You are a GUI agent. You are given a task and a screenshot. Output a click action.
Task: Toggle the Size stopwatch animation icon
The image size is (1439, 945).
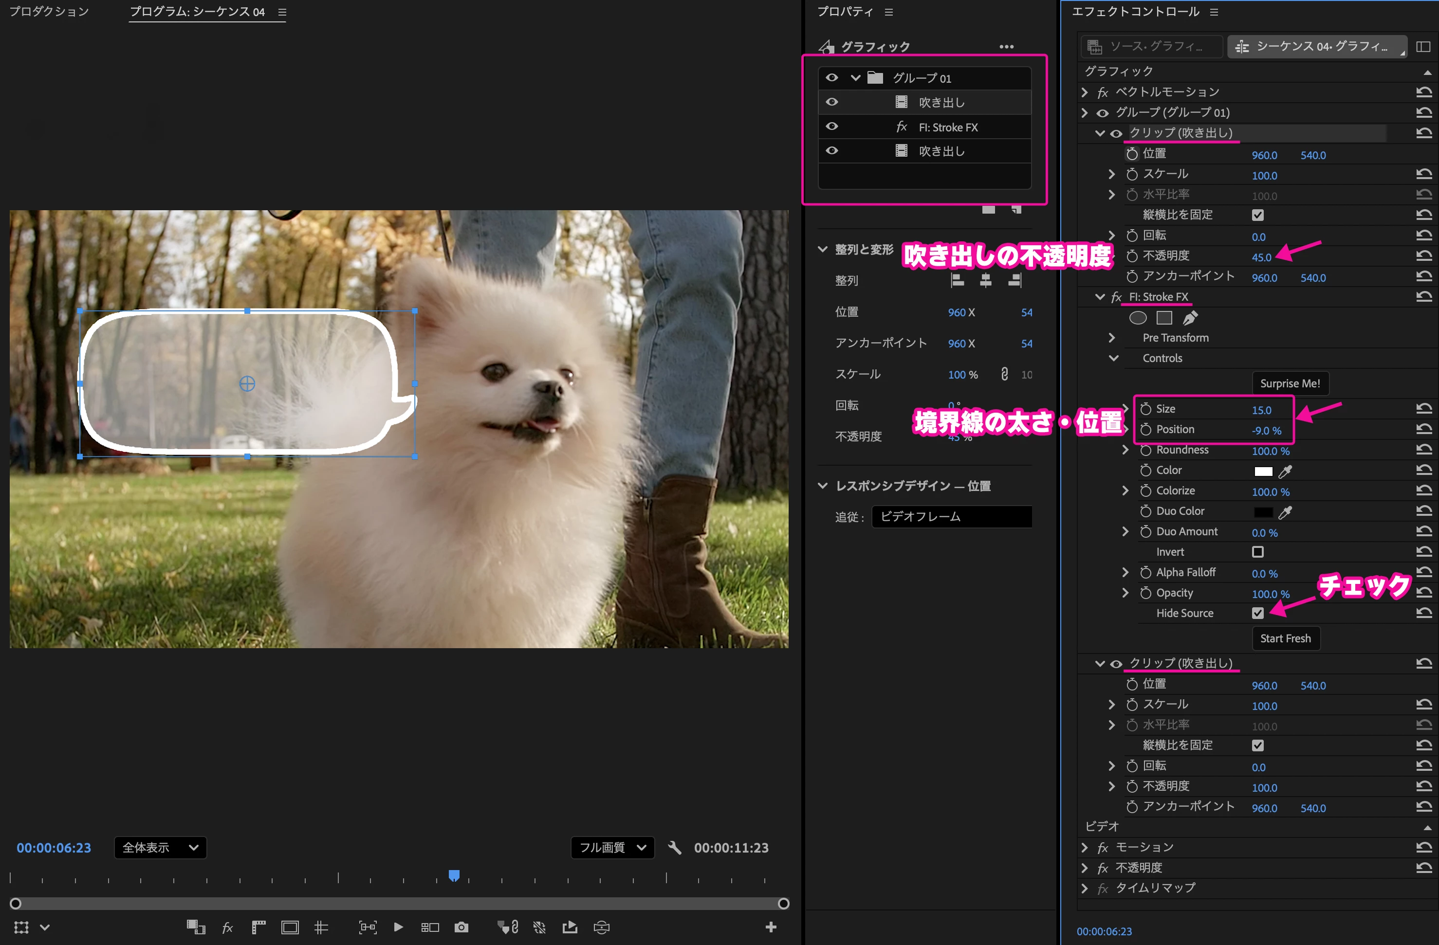[x=1145, y=409]
